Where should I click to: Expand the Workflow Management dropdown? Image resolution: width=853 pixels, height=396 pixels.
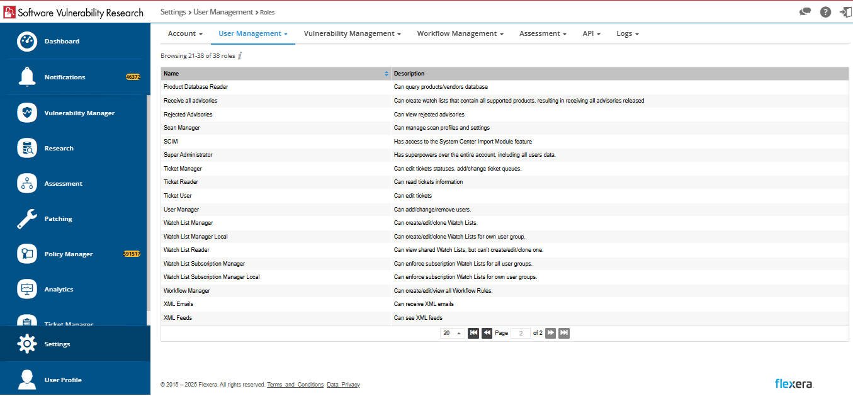pyautogui.click(x=460, y=33)
